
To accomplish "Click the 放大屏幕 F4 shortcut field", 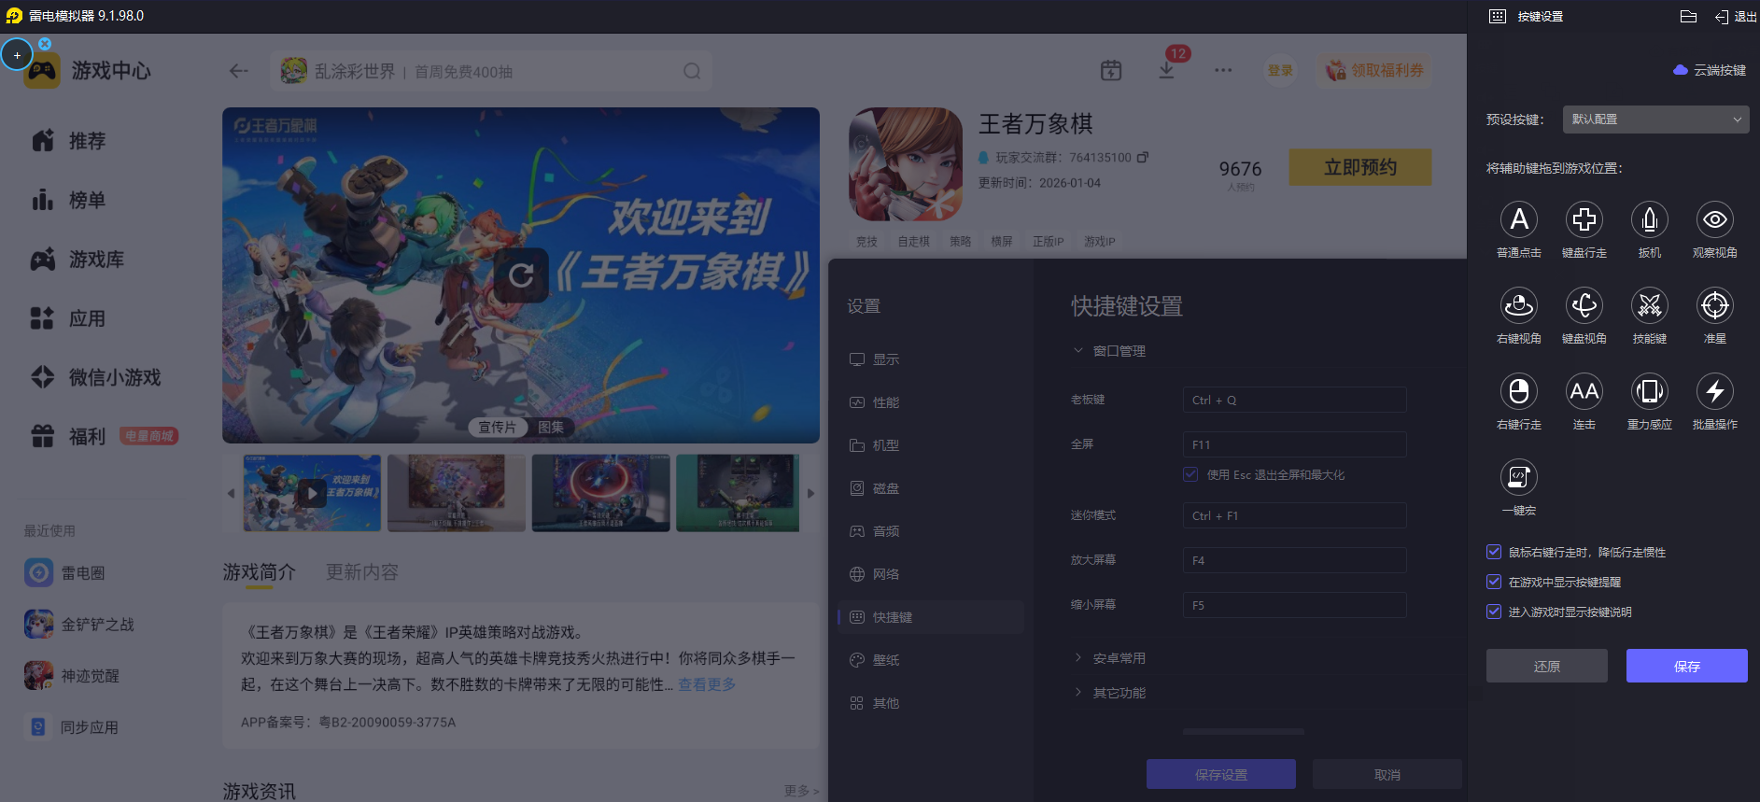I will [x=1295, y=560].
